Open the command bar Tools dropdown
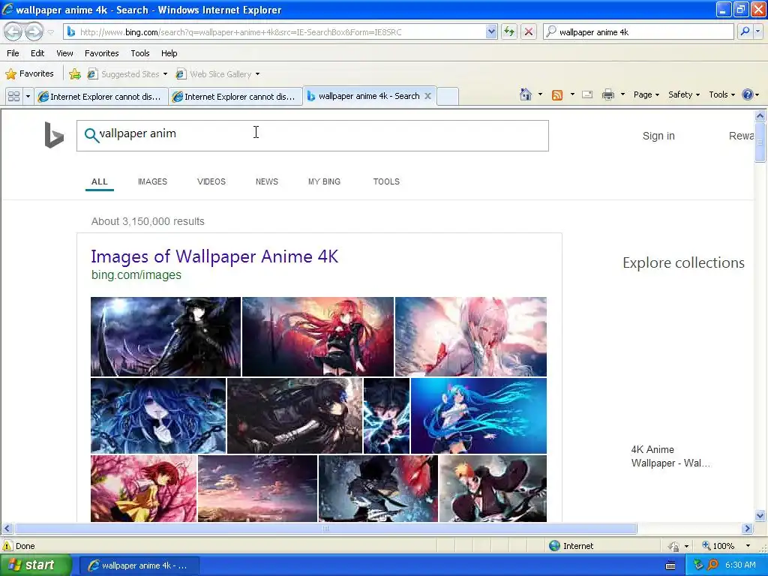 coord(722,94)
